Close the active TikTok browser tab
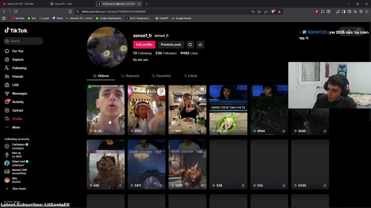 (x=139, y=4)
